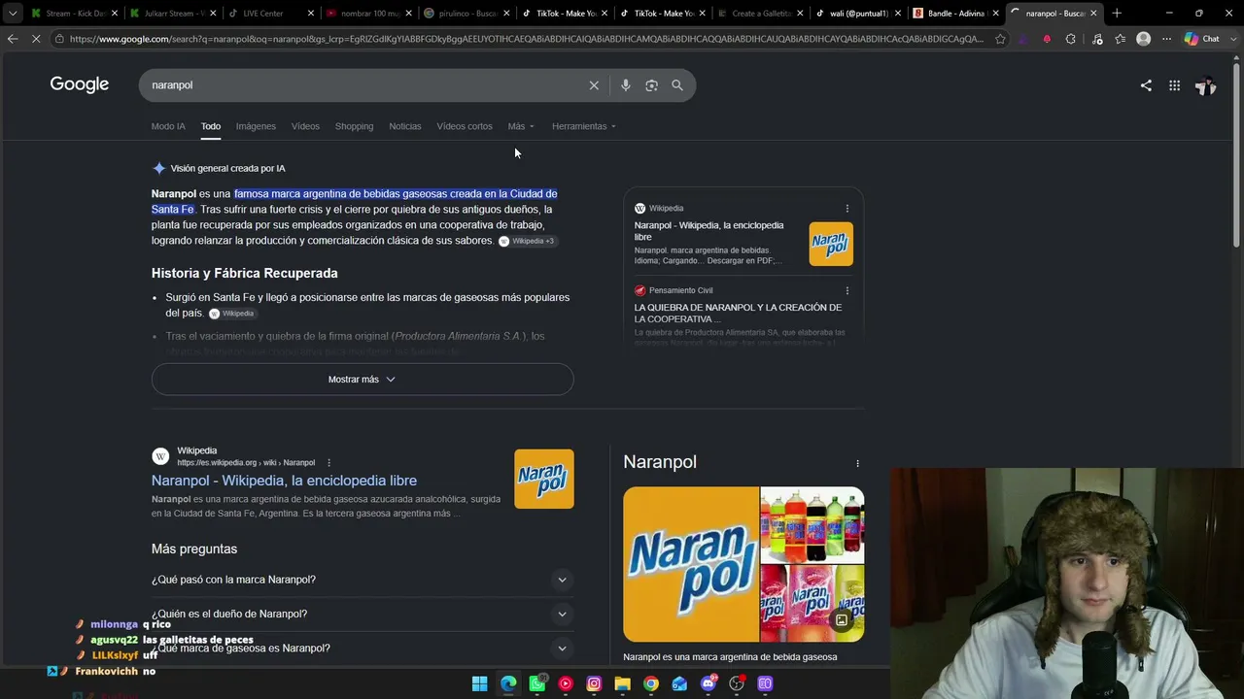This screenshot has width=1244, height=699.
Task: Open YouTube Music from the taskbar
Action: 566,683
